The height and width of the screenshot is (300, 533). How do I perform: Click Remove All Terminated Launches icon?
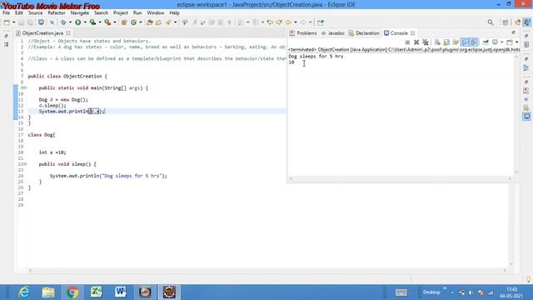426,42
